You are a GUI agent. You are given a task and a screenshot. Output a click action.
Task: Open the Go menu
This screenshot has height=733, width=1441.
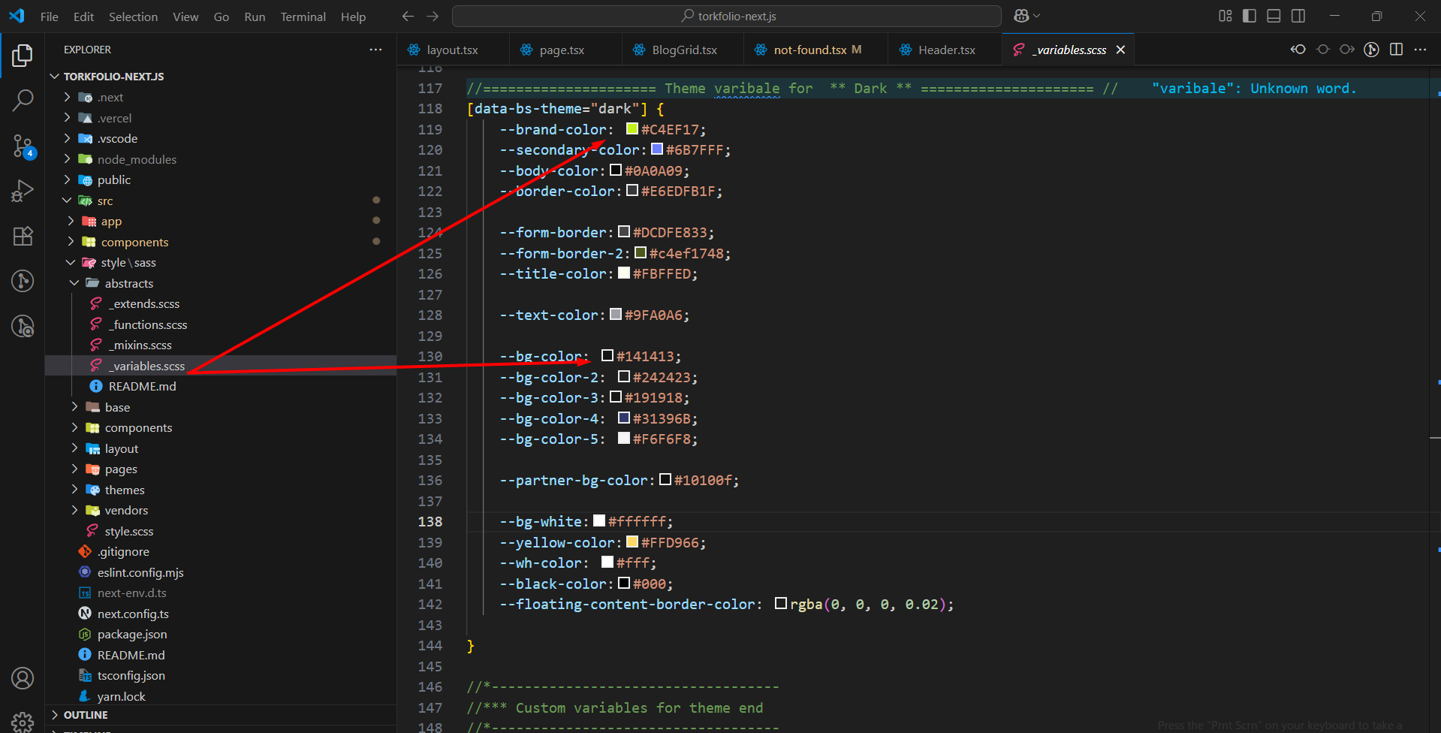coord(222,17)
